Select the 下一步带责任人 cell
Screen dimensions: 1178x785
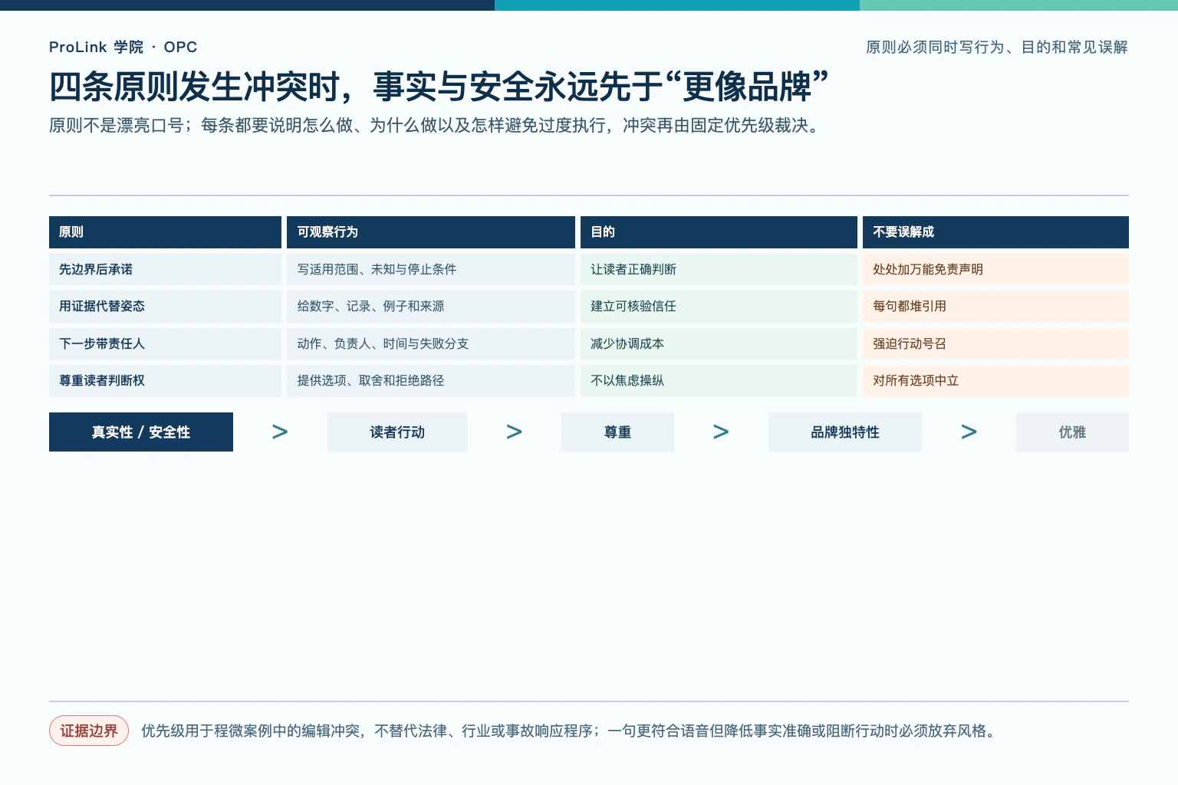click(x=165, y=343)
